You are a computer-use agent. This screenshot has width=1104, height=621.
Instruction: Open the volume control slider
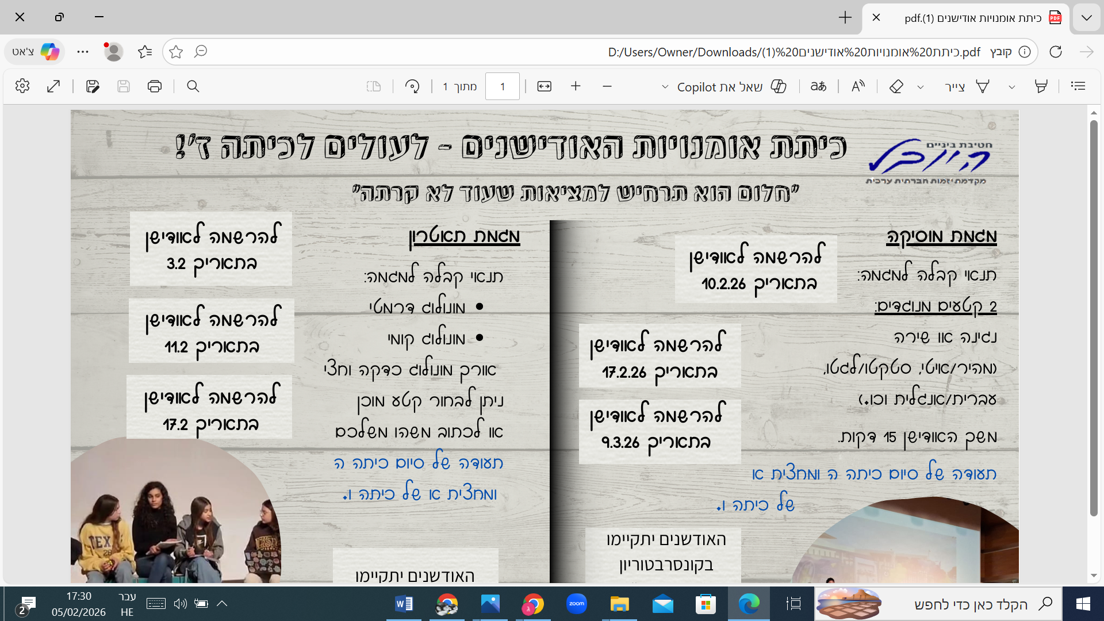181,603
